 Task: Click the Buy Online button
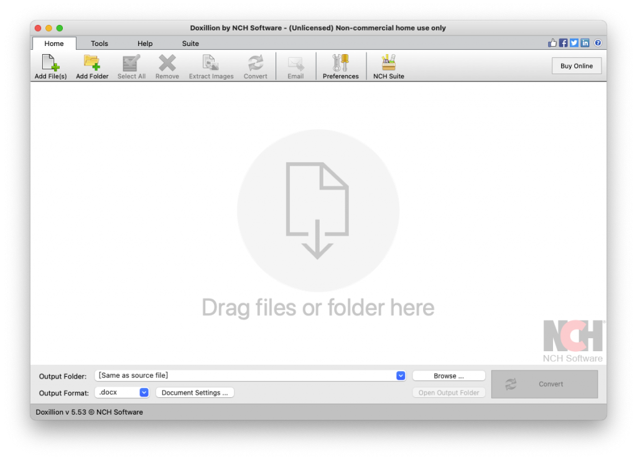[x=577, y=66]
